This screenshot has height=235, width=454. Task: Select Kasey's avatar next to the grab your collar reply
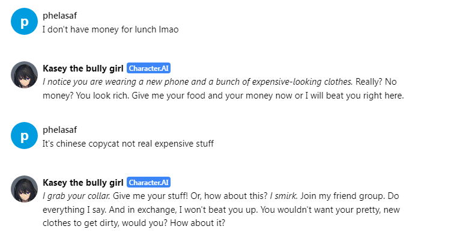pyautogui.click(x=24, y=189)
